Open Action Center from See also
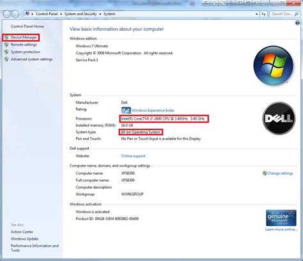The height and width of the screenshot is (261, 303). click(22, 232)
